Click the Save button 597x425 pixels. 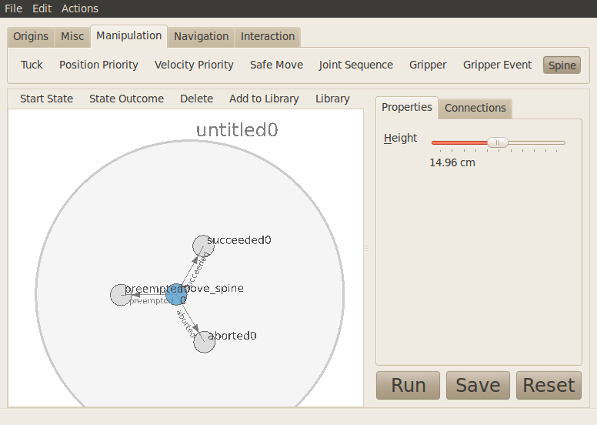coord(478,385)
